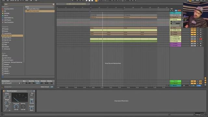Image resolution: width=208 pixels, height=117 pixels.
Task: Click the transport Play button
Action: coord(87,1)
